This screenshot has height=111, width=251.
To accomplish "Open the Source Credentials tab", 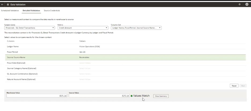I will [x=52, y=10].
